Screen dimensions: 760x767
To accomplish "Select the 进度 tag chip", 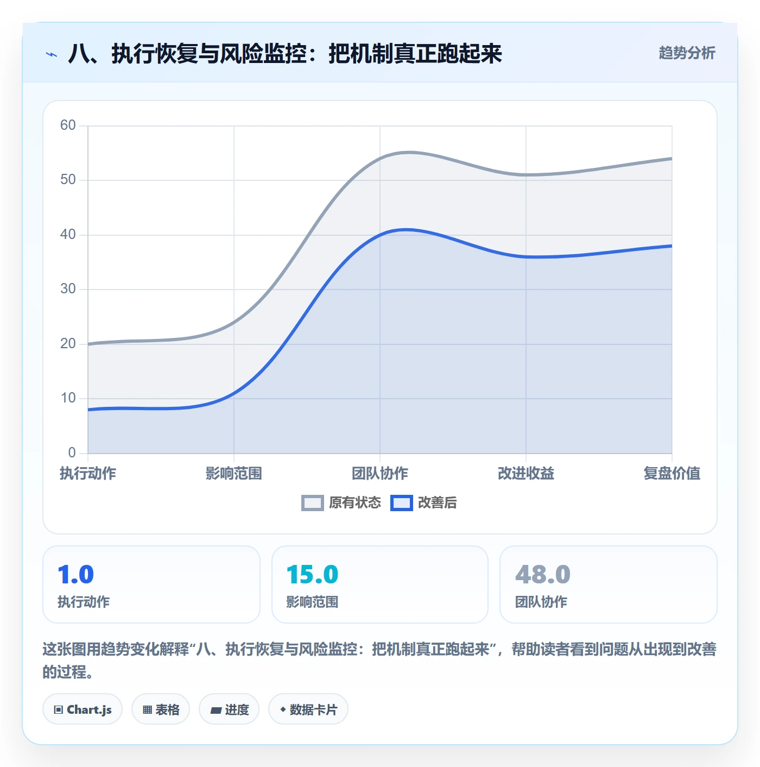I will pos(229,709).
